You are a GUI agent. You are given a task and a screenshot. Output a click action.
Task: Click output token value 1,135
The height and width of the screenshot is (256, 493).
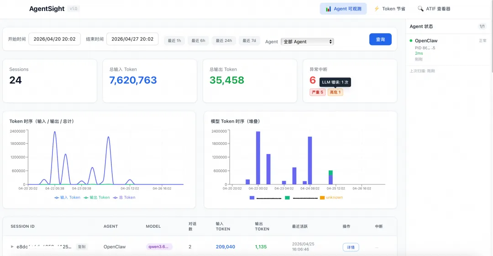261,246
